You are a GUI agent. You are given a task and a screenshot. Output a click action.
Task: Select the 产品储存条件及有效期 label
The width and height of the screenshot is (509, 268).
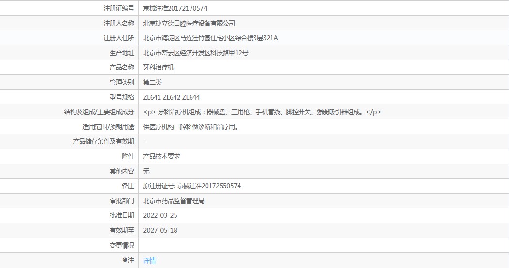(104, 141)
